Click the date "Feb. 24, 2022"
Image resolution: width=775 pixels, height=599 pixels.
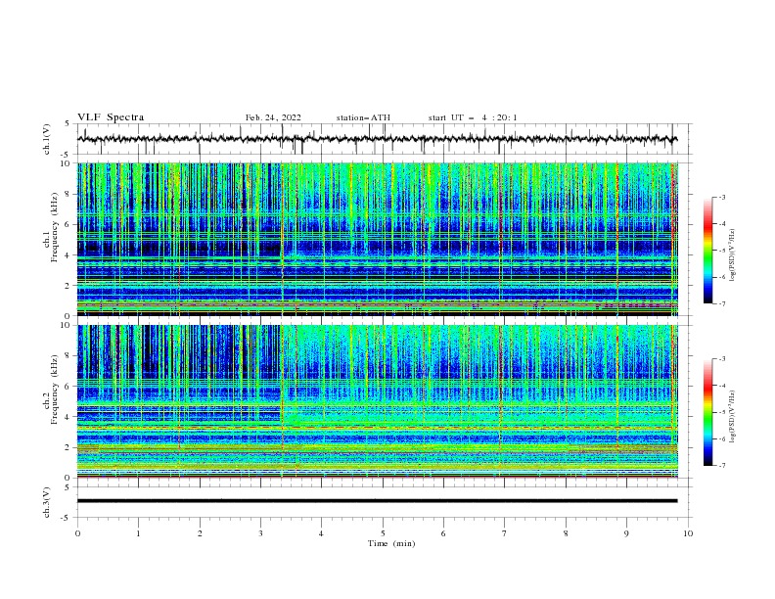(273, 117)
